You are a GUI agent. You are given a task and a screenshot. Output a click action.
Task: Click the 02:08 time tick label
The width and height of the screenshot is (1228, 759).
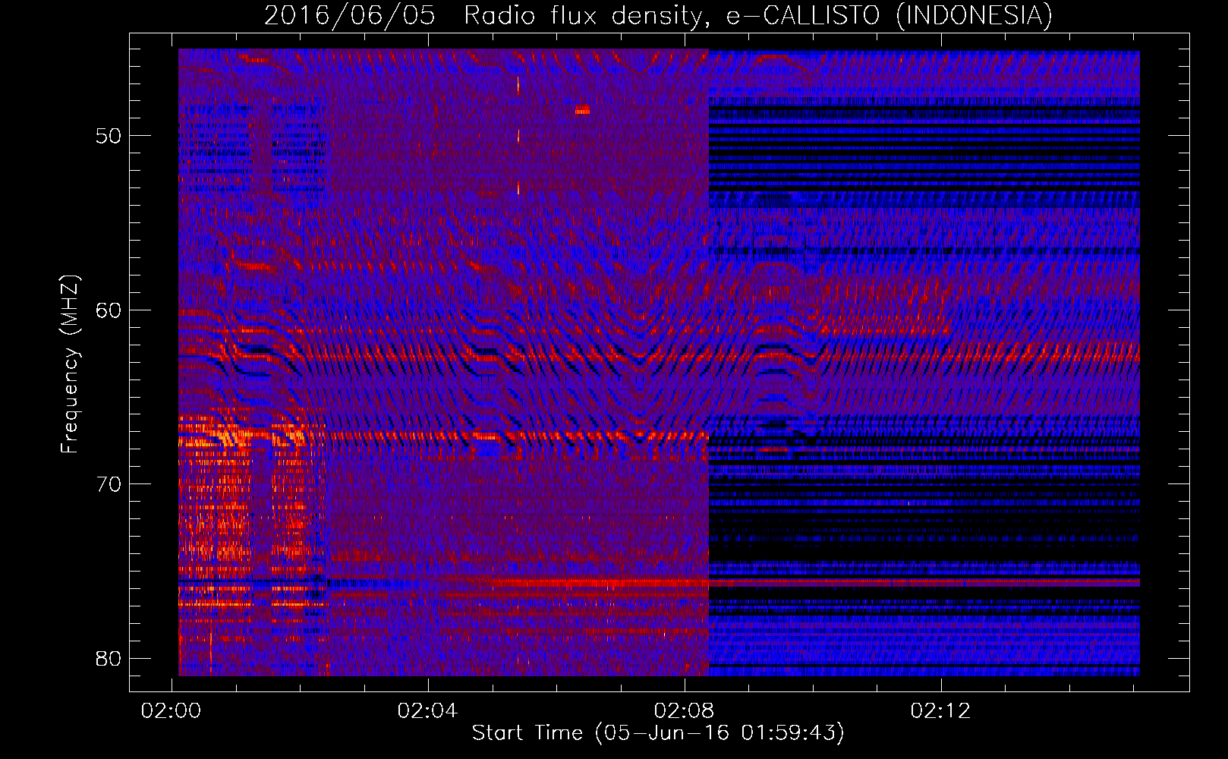685,710
